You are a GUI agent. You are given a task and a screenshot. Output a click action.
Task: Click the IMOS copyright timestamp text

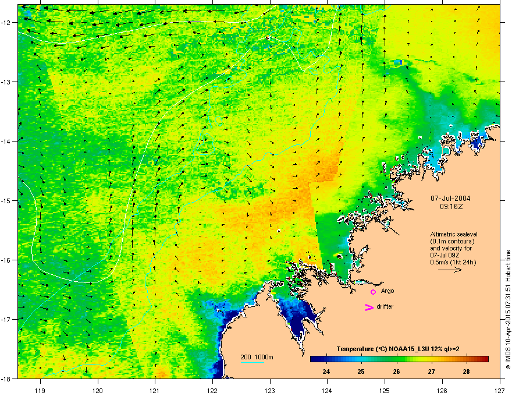508,310
